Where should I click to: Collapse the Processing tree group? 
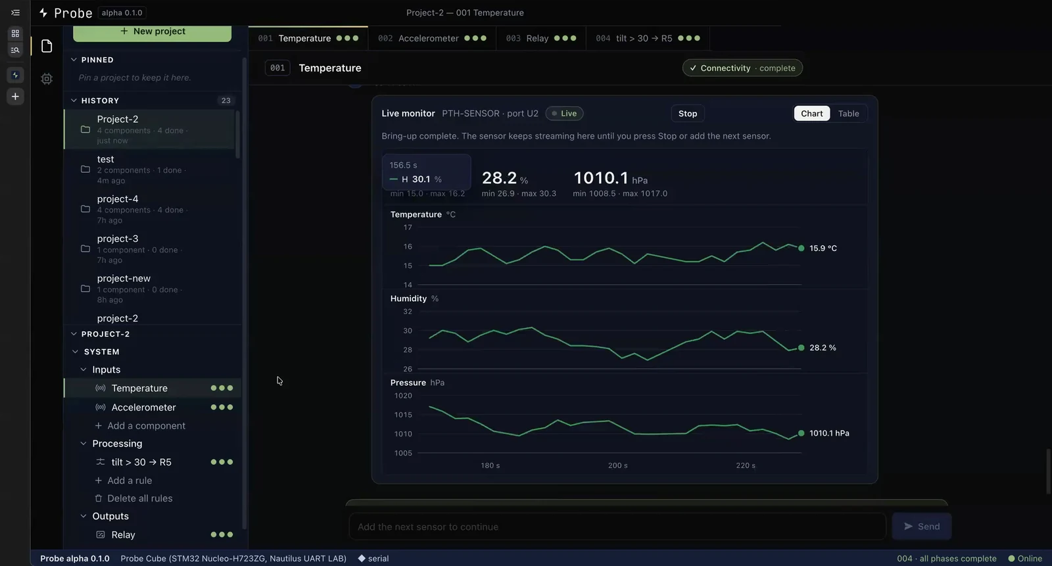[x=84, y=444]
